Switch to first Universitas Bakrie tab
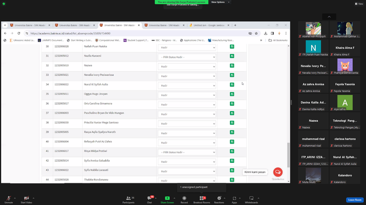The image size is (366, 205). (30, 25)
